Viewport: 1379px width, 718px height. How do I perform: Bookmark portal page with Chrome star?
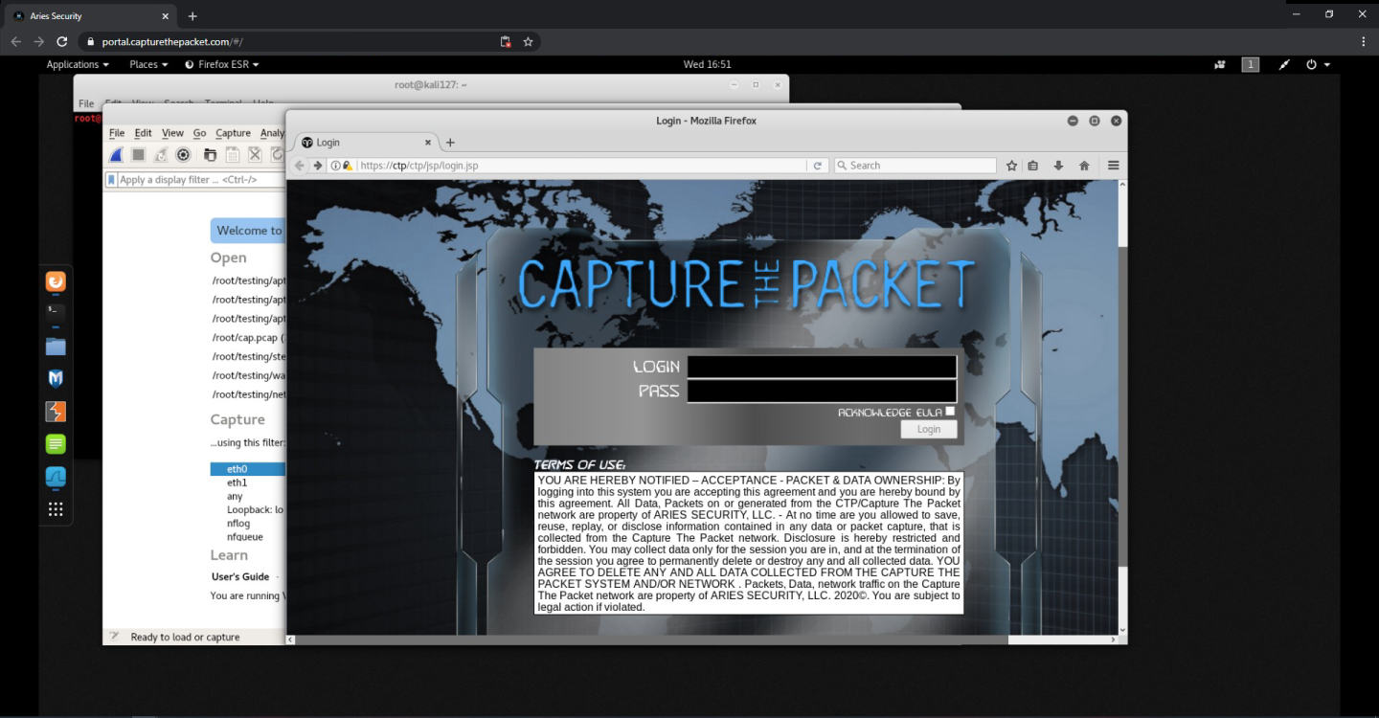(x=528, y=42)
